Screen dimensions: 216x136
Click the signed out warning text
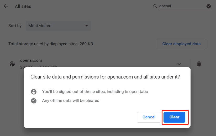click(95, 92)
